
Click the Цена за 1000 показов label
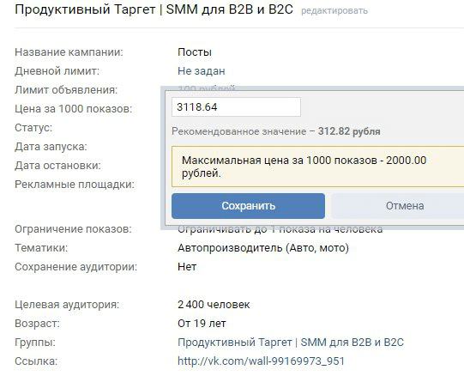[x=74, y=109]
